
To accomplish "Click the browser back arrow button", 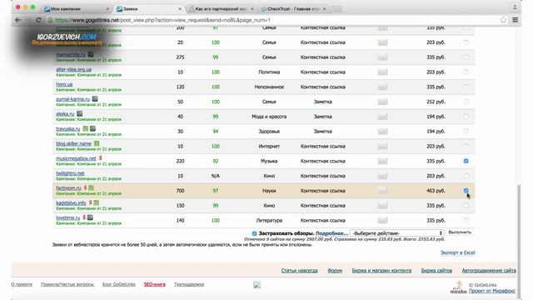I will (x=18, y=20).
